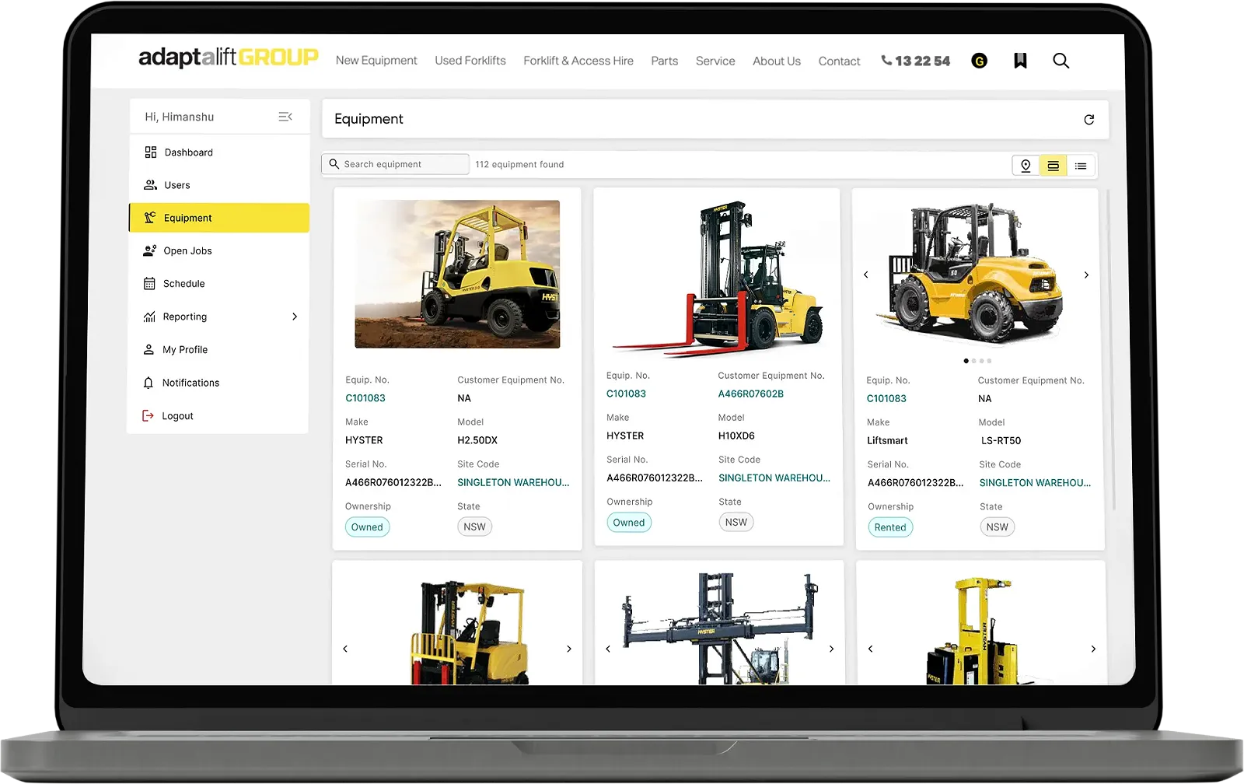Open Service menu
This screenshot has height=784, width=1244.
(715, 61)
